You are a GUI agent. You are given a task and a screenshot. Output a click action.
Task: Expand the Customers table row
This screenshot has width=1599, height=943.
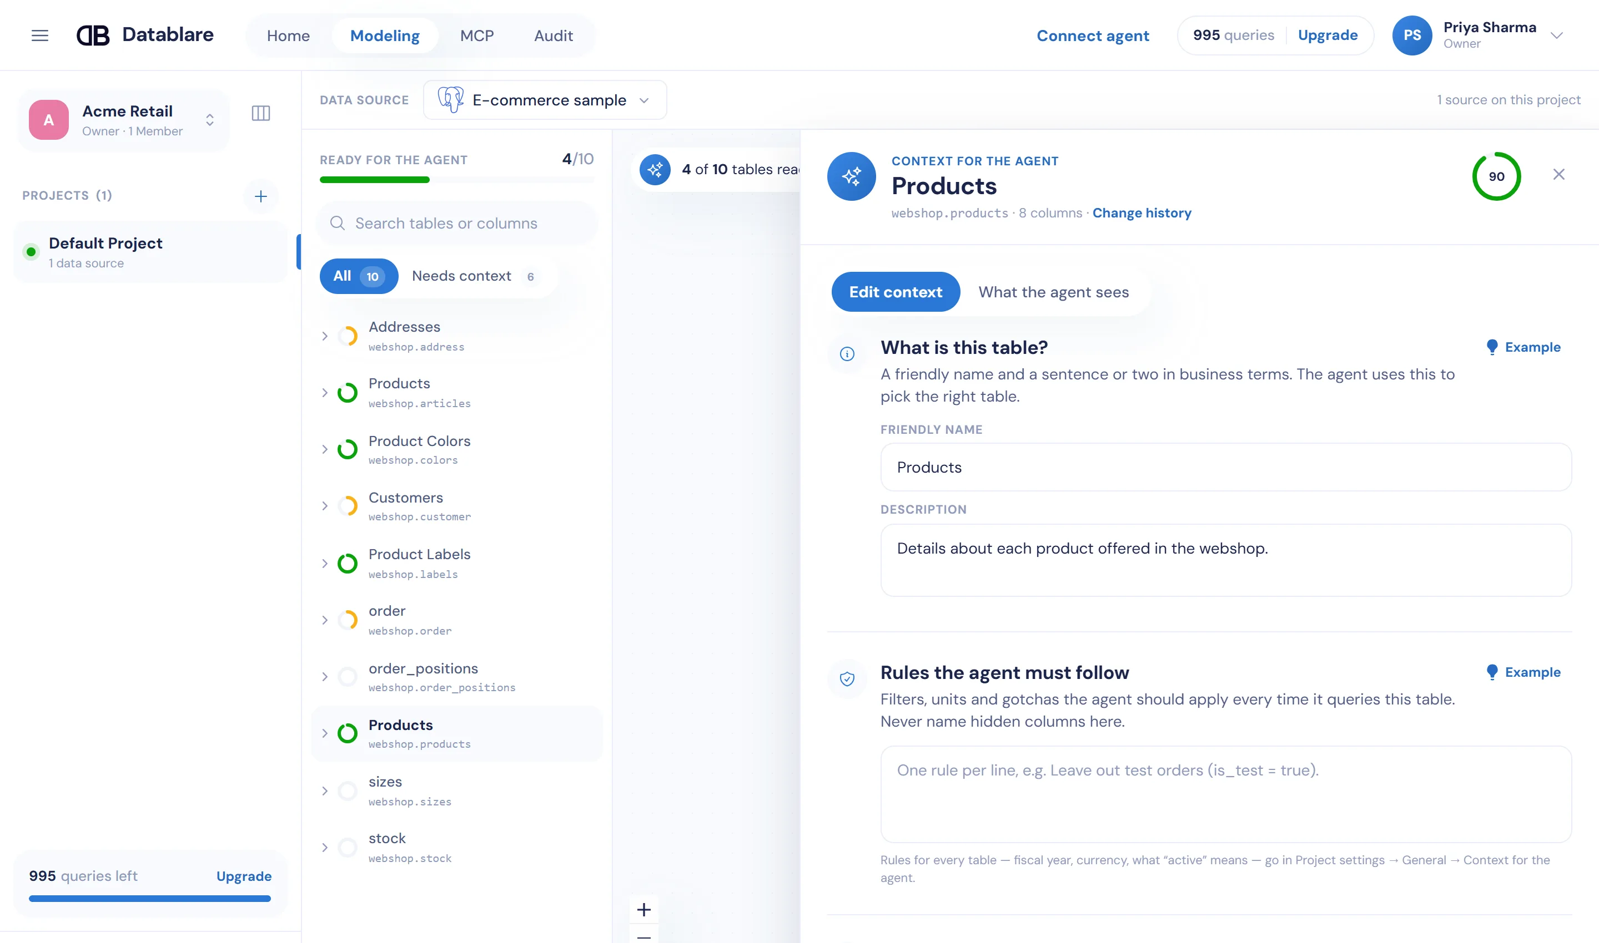324,506
